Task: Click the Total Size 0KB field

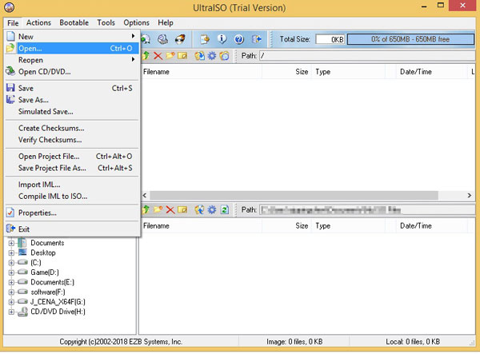Action: pyautogui.click(x=330, y=39)
